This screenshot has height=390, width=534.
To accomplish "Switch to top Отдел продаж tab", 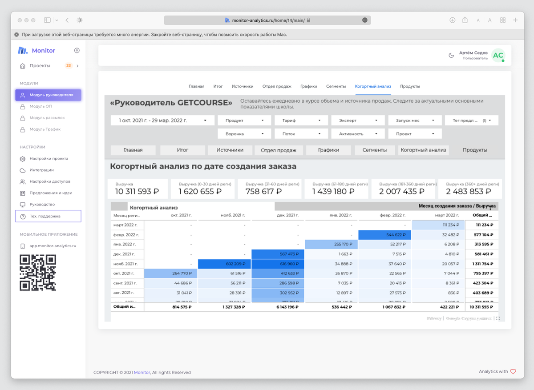I will click(x=277, y=86).
